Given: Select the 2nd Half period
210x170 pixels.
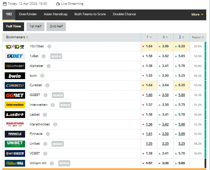Looking at the screenshot, I should 56,26.
